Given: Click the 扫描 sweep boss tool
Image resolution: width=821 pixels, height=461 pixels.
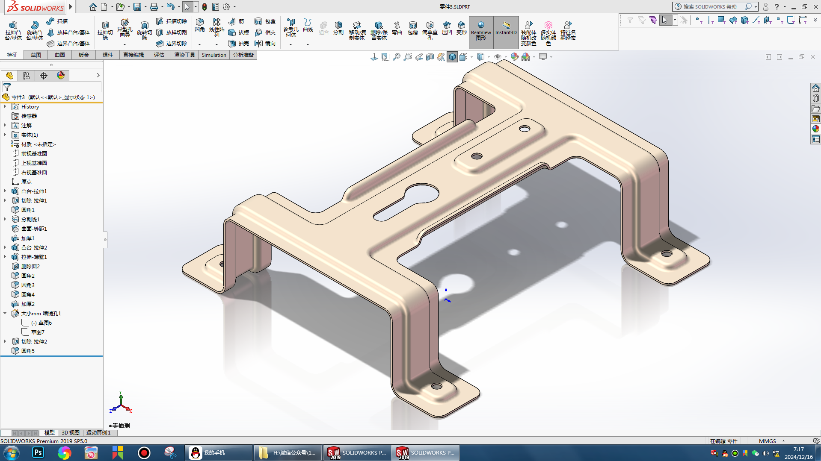Looking at the screenshot, I should tap(57, 21).
